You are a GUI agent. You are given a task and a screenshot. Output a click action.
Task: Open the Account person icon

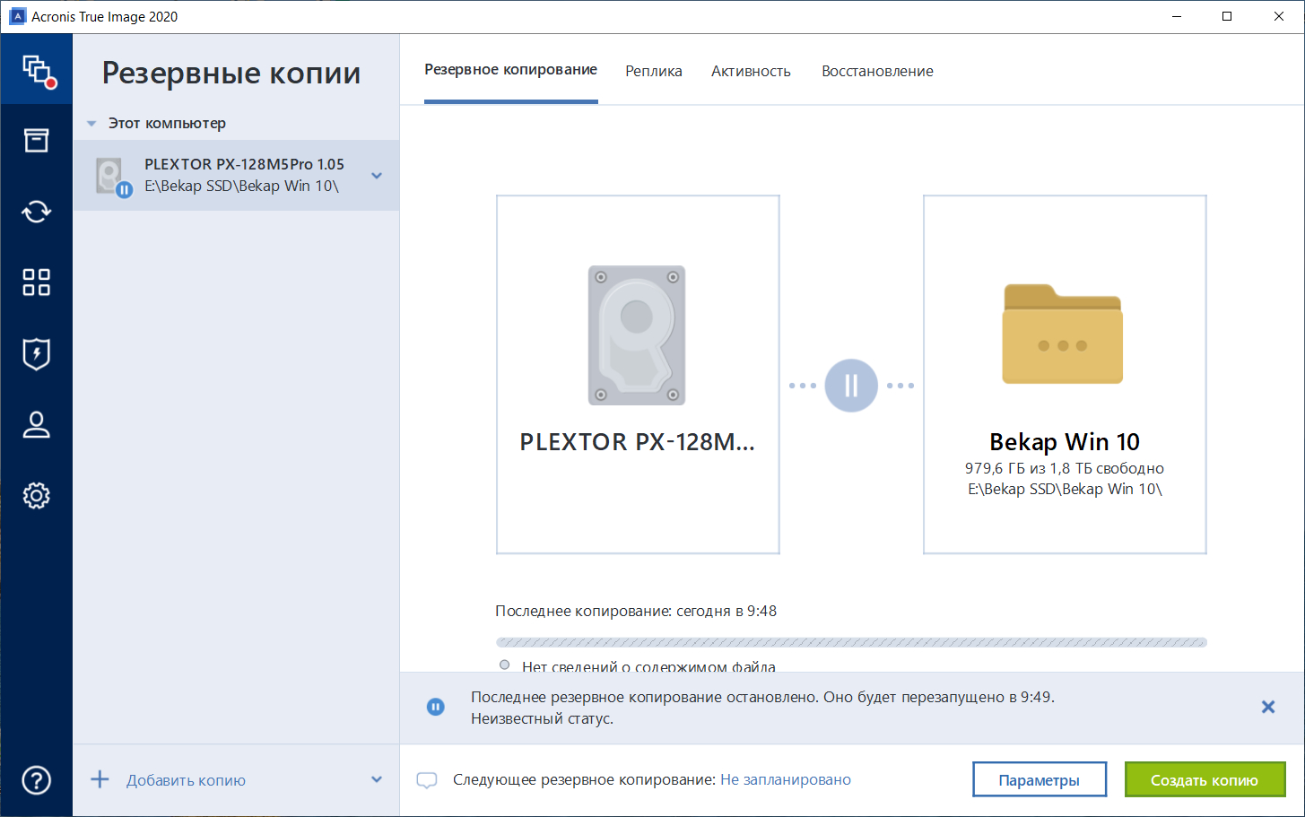37,424
